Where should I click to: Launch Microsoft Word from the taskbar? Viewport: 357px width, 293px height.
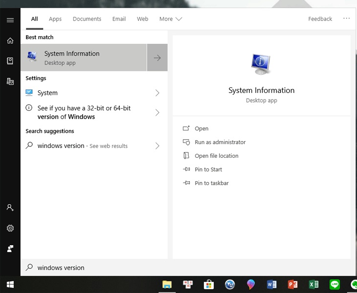[x=272, y=284]
